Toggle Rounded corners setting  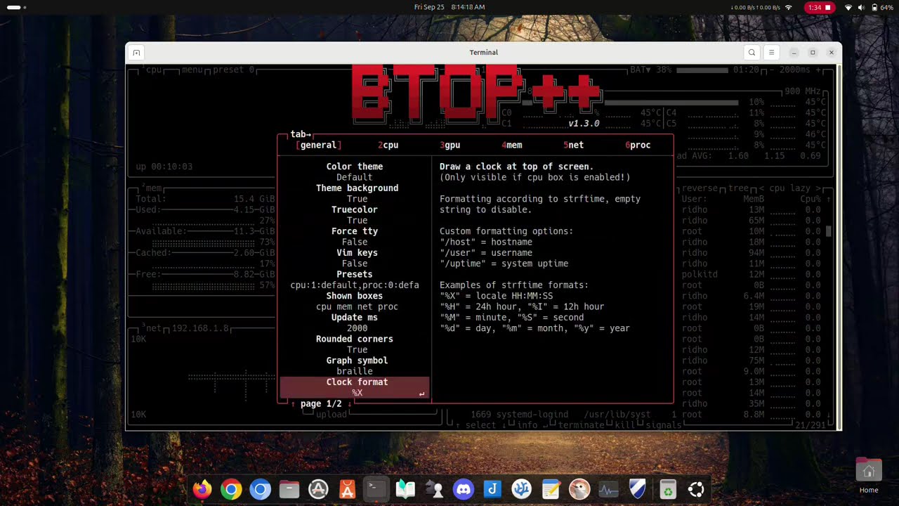click(x=357, y=349)
